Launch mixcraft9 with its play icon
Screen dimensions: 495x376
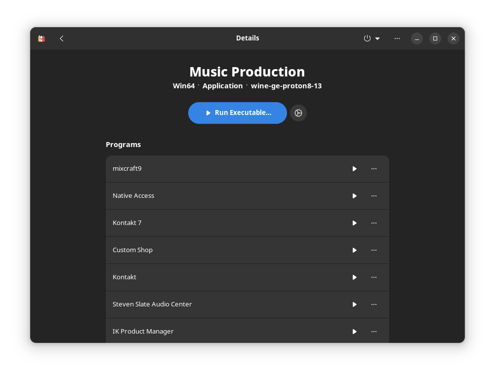click(x=354, y=169)
